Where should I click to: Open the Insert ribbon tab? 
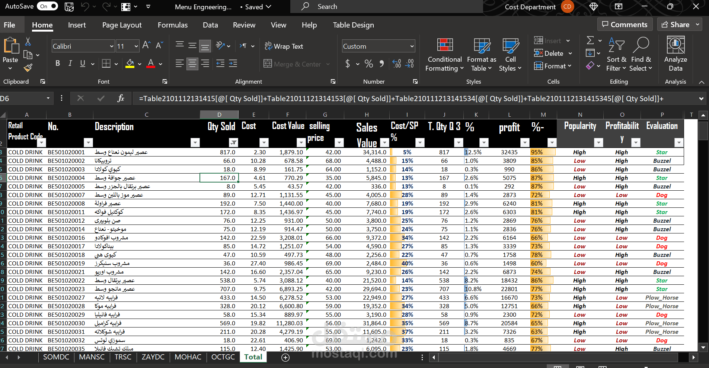pyautogui.click(x=77, y=25)
